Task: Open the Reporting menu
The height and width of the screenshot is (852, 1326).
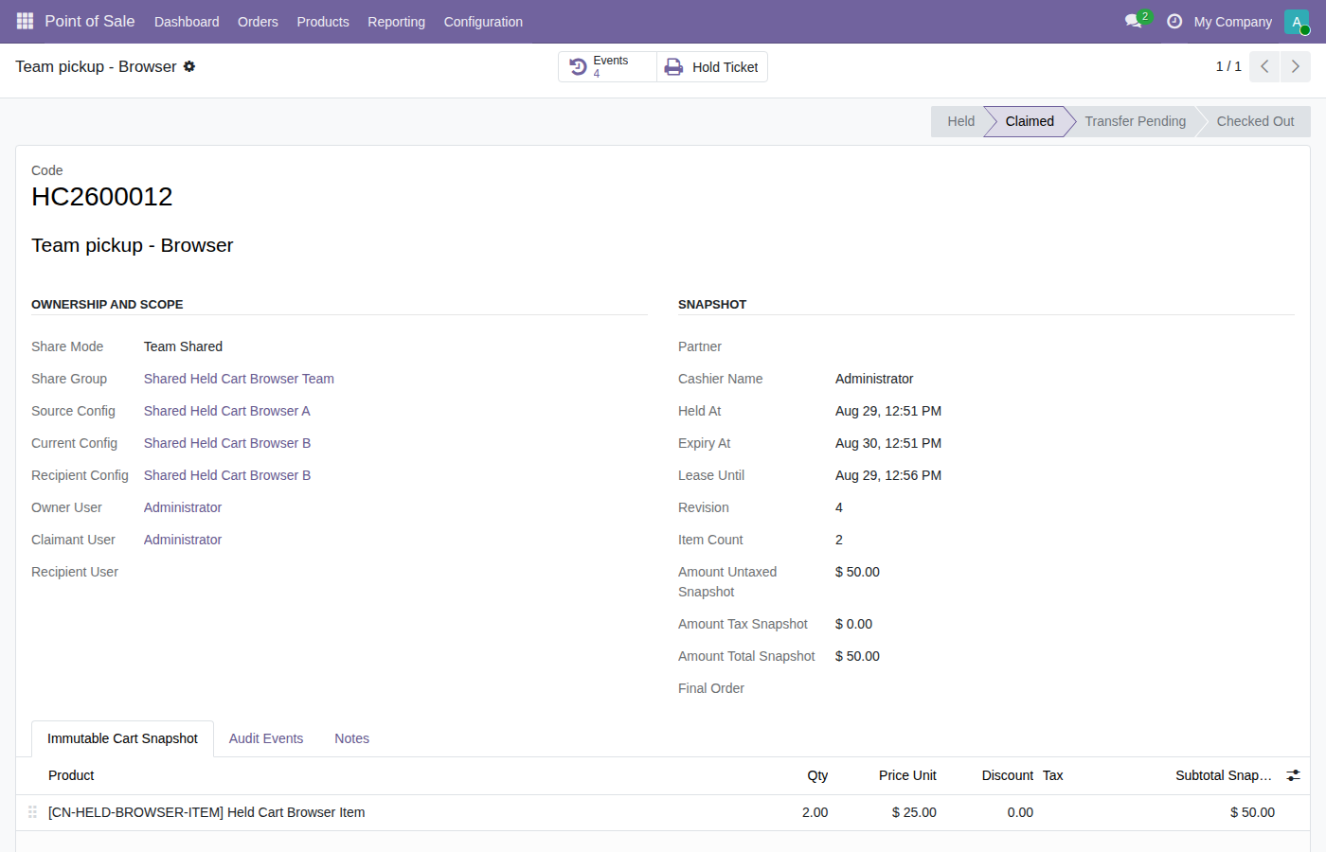Action: [396, 21]
